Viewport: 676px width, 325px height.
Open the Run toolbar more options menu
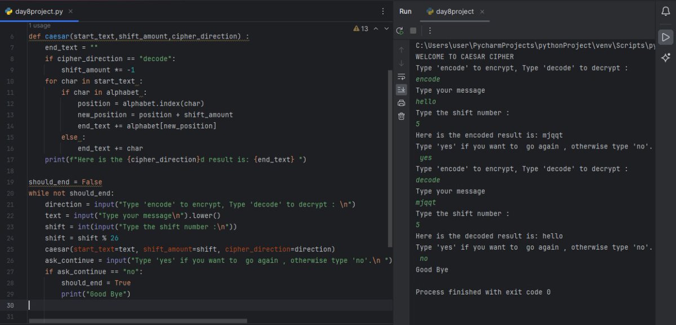[x=430, y=30]
